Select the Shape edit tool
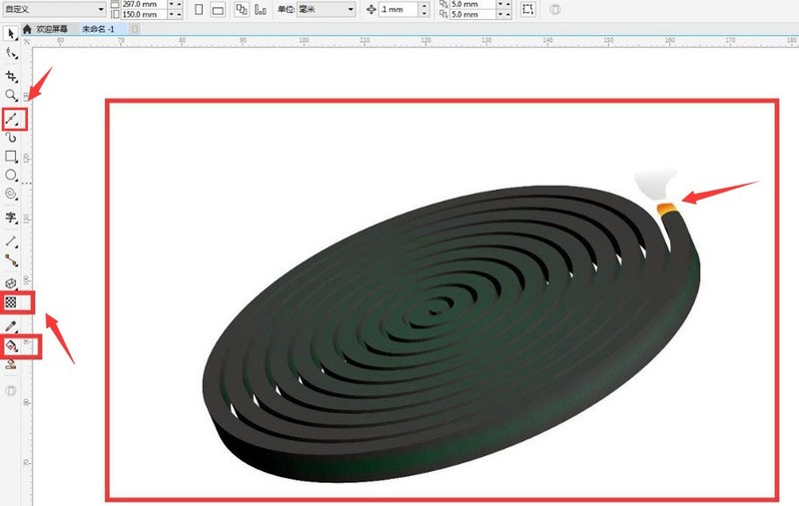The width and height of the screenshot is (799, 506). [11, 54]
